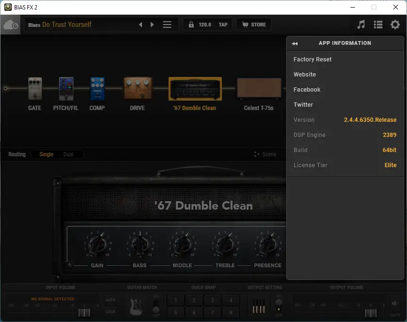Open the STORE button
The image size is (407, 322).
click(254, 25)
